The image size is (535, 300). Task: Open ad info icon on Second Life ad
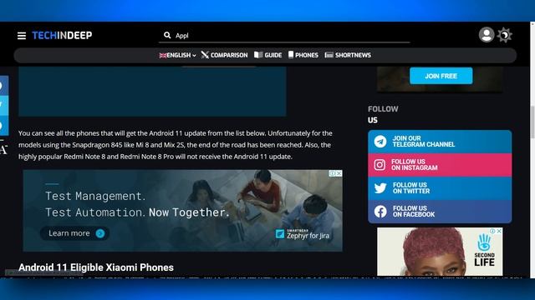492,231
